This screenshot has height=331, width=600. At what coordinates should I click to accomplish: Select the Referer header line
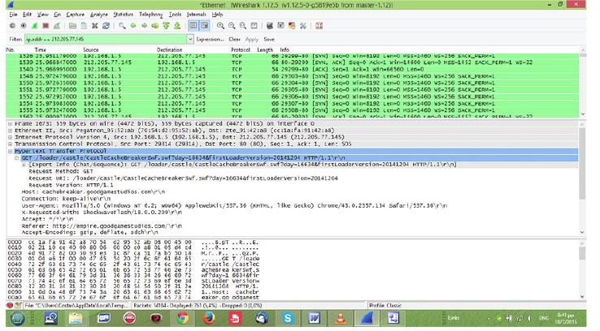[102, 226]
